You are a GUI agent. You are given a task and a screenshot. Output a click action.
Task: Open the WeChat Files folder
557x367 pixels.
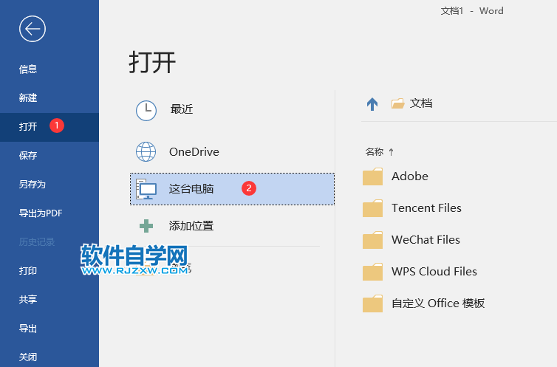tap(425, 240)
